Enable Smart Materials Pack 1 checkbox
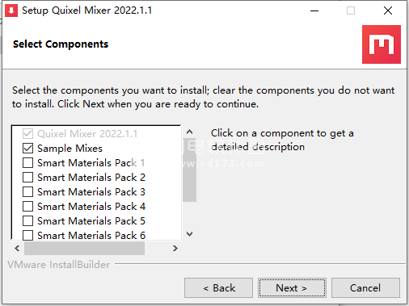The height and width of the screenshot is (306, 409). click(28, 163)
